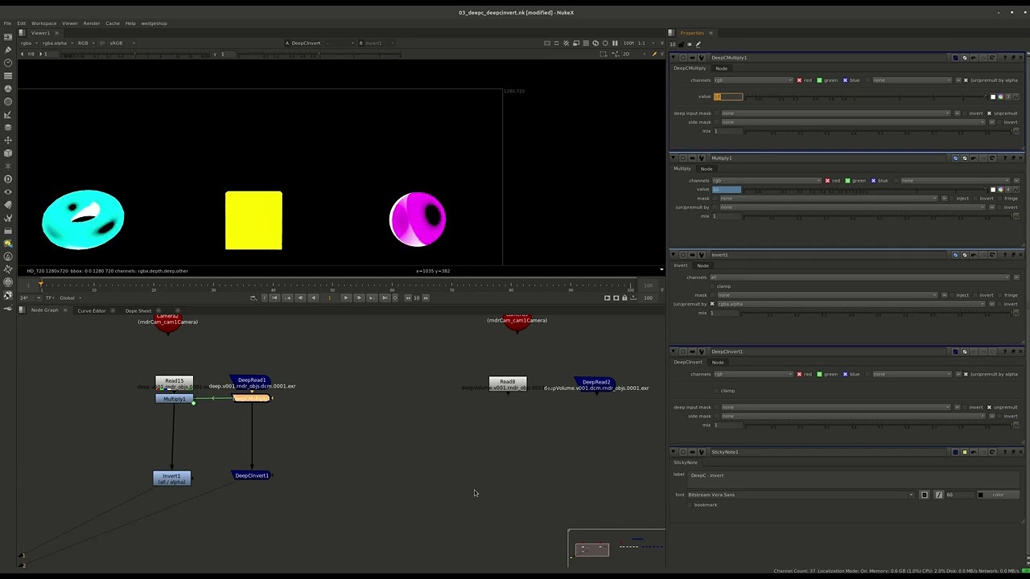Open font dropdown showing Bitstream Vera Sans
Viewport: 1030px width, 579px height.
[x=801, y=495]
